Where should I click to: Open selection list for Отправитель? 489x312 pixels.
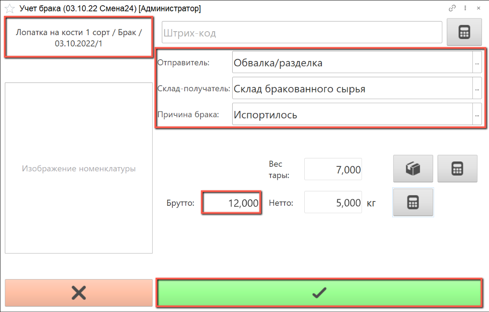click(x=477, y=63)
